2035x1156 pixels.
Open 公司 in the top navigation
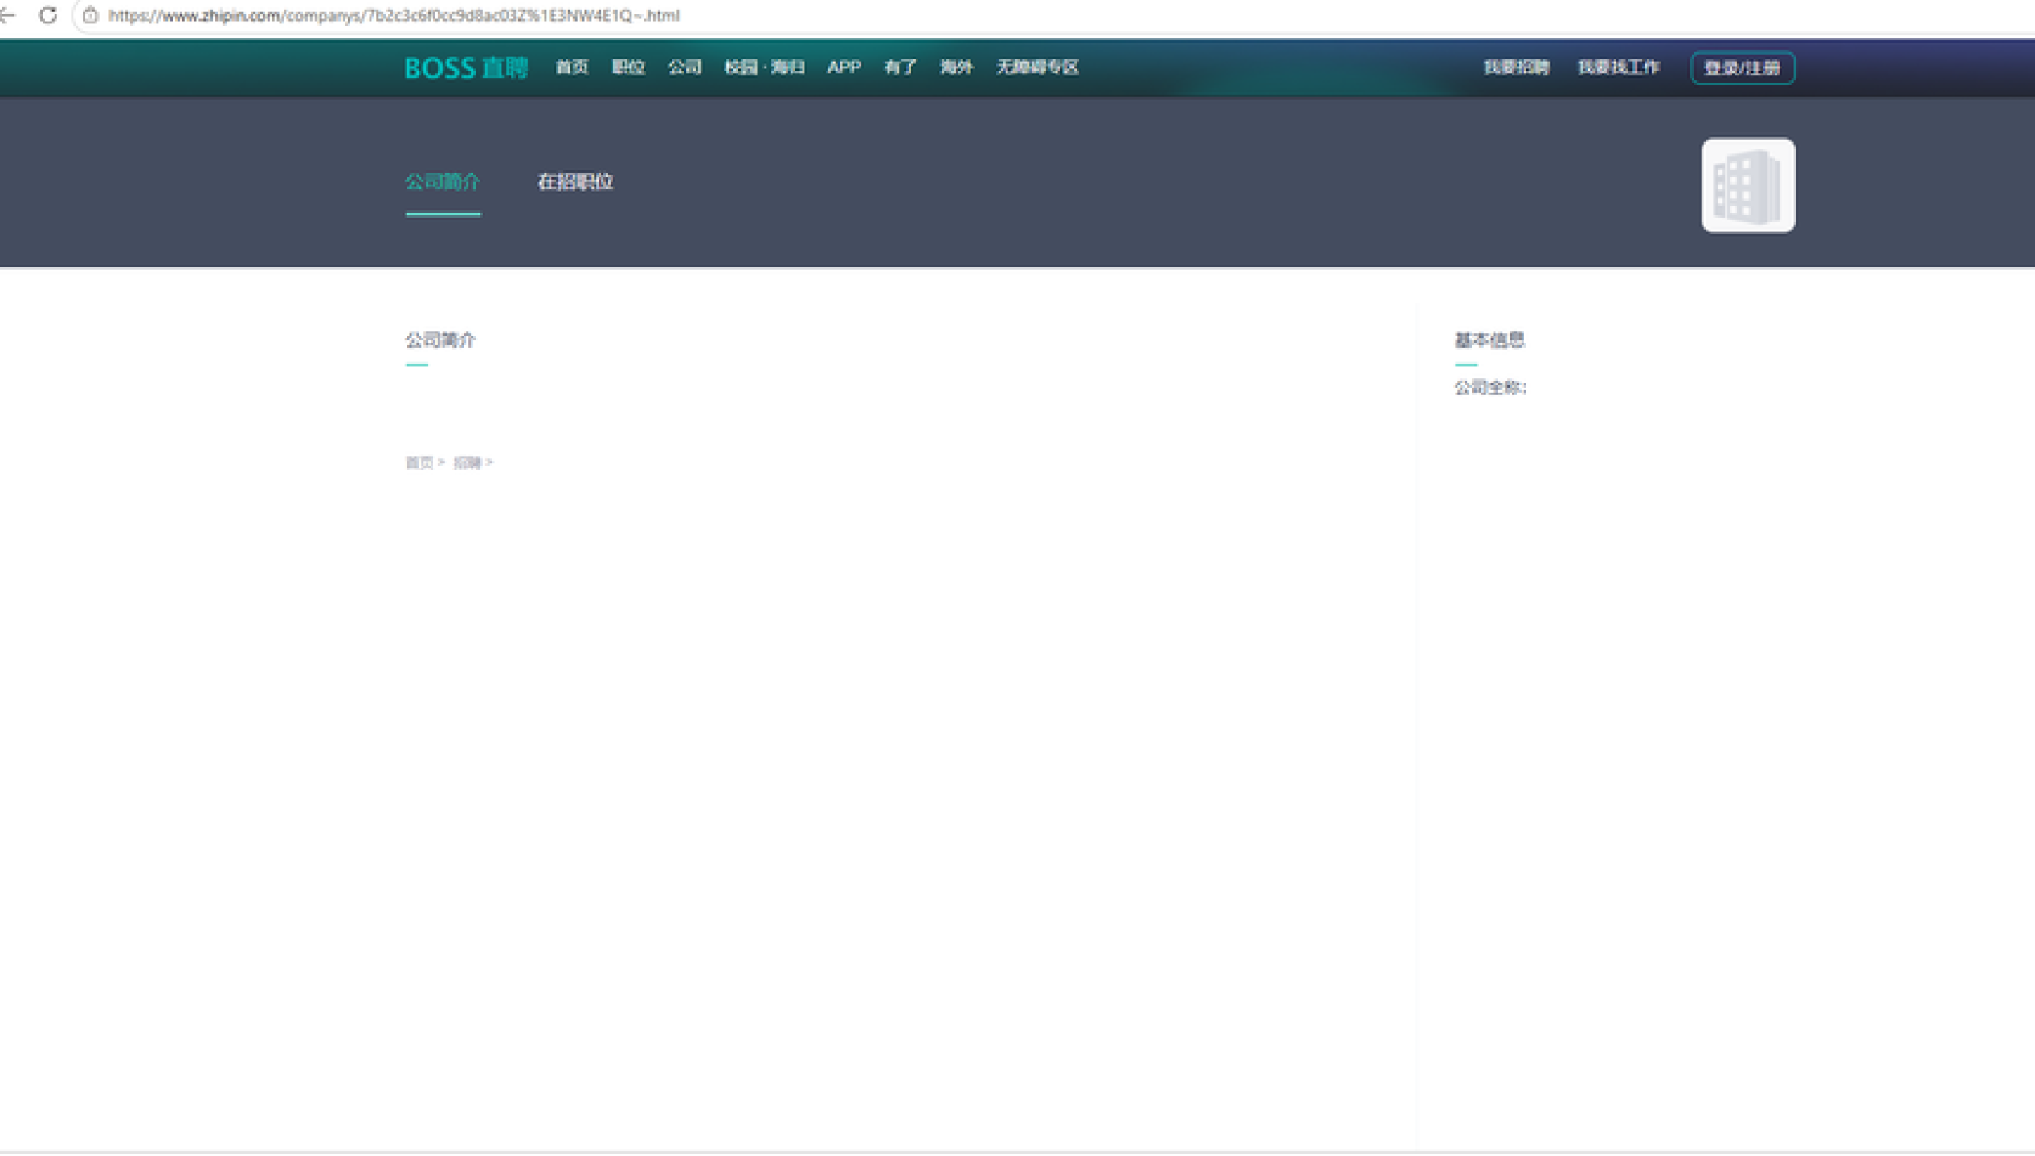tap(684, 67)
